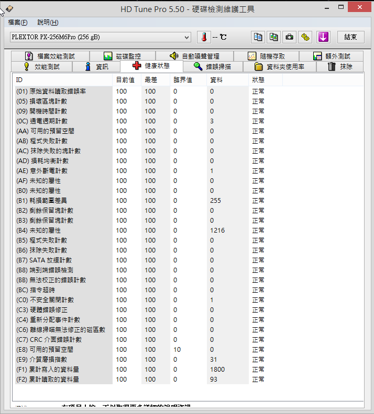Screen dimensions: 374x414
Task: Click the 狀態 column header
Action: (258, 80)
